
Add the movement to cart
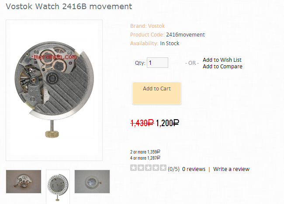pyautogui.click(x=157, y=93)
